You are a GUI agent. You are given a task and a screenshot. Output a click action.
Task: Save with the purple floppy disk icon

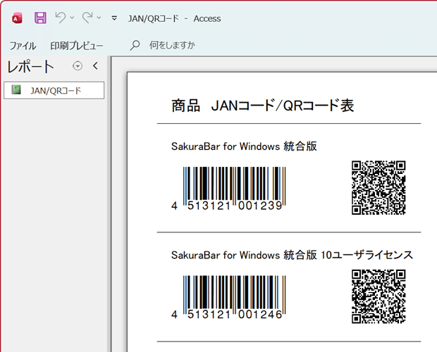pos(40,18)
